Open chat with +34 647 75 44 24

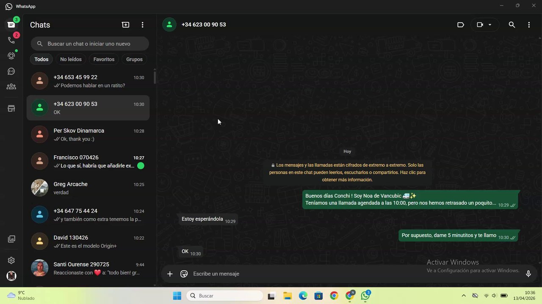(x=88, y=214)
